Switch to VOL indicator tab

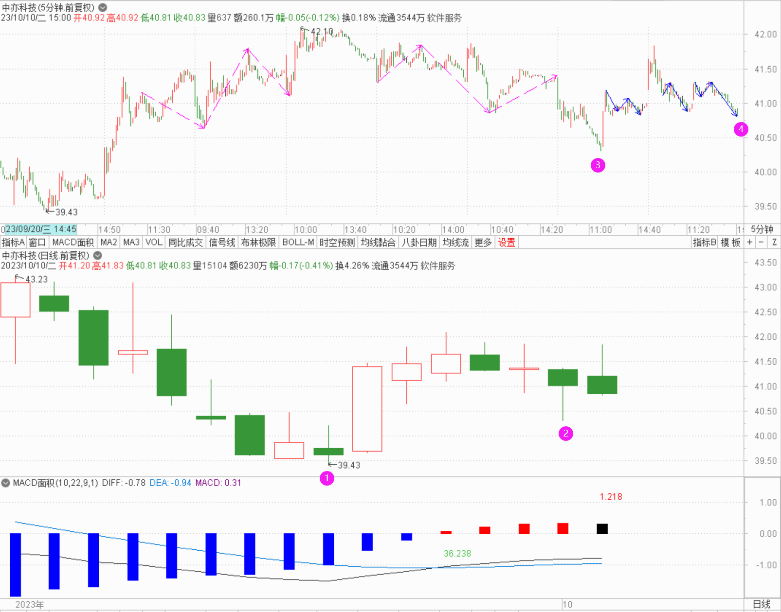coord(154,242)
